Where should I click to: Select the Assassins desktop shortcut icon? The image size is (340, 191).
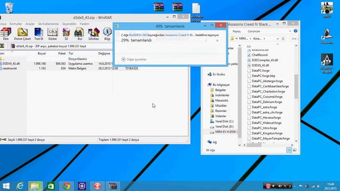pyautogui.click(x=327, y=36)
